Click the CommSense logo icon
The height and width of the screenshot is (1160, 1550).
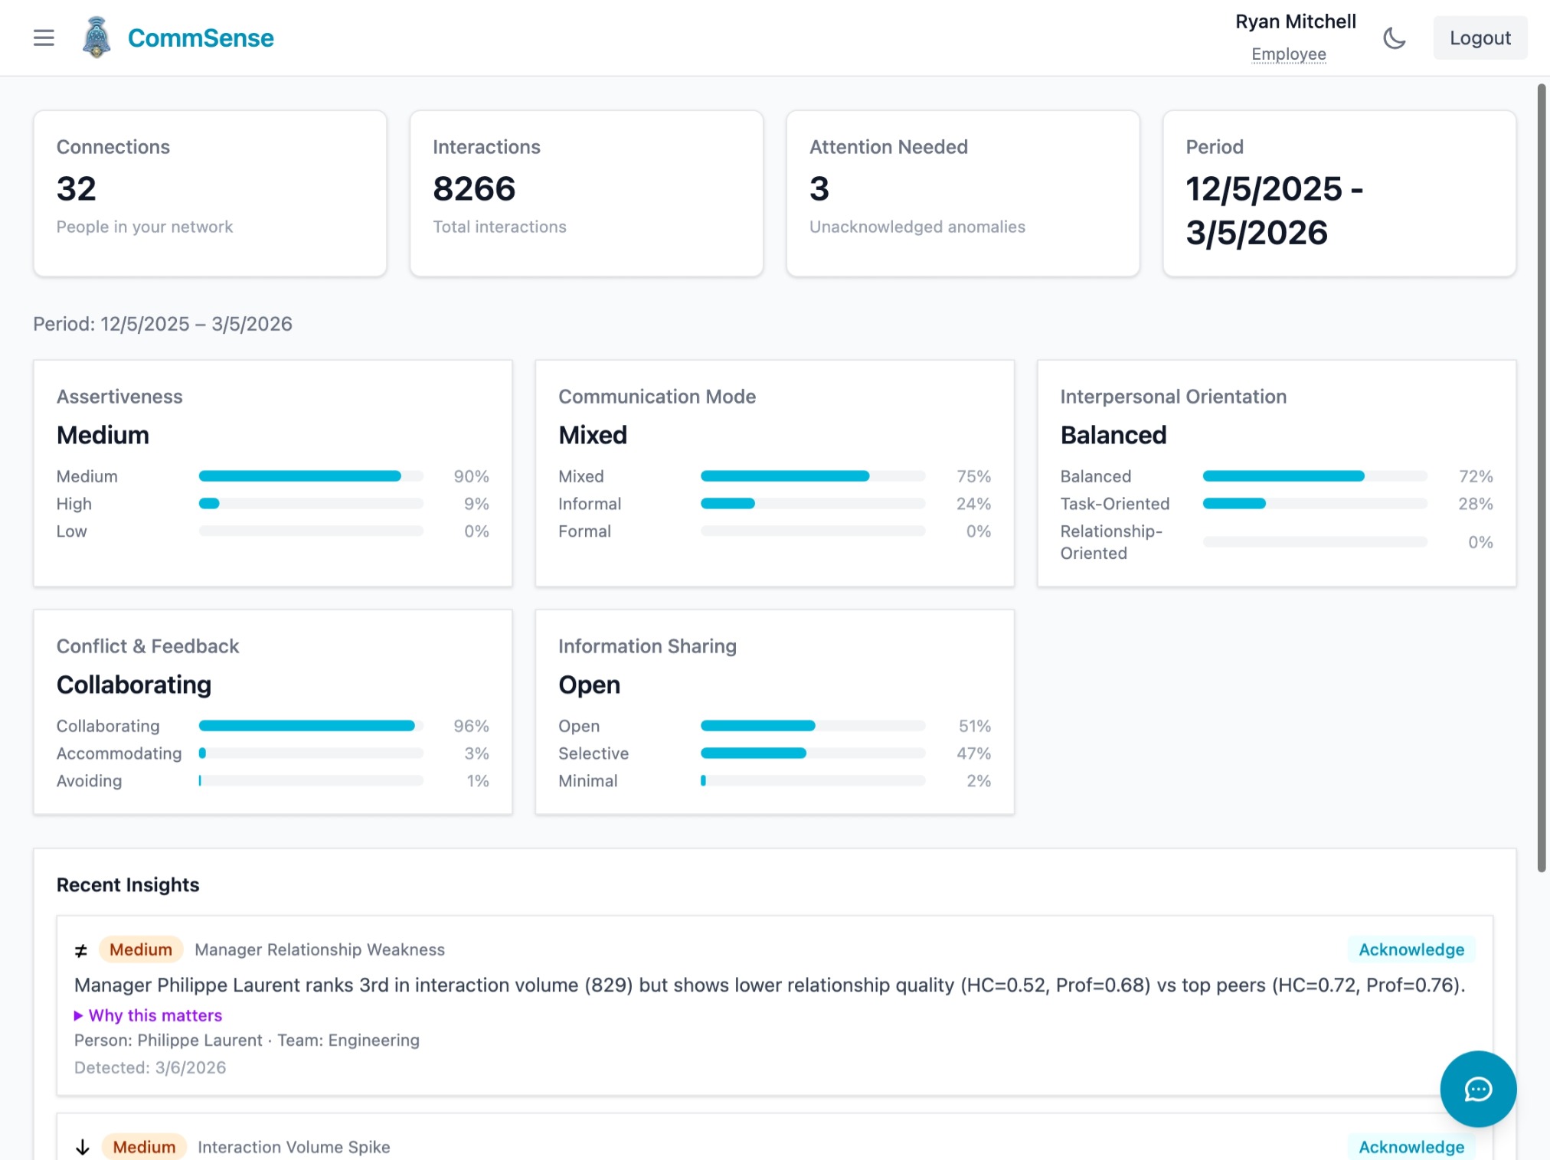(x=96, y=37)
